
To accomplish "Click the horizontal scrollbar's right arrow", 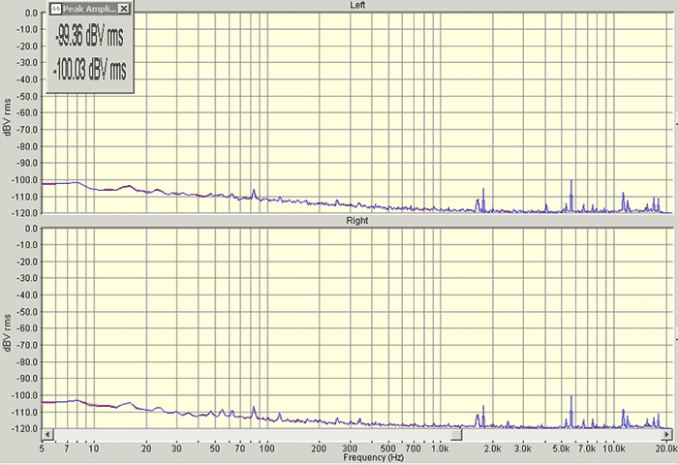I will coord(667,434).
